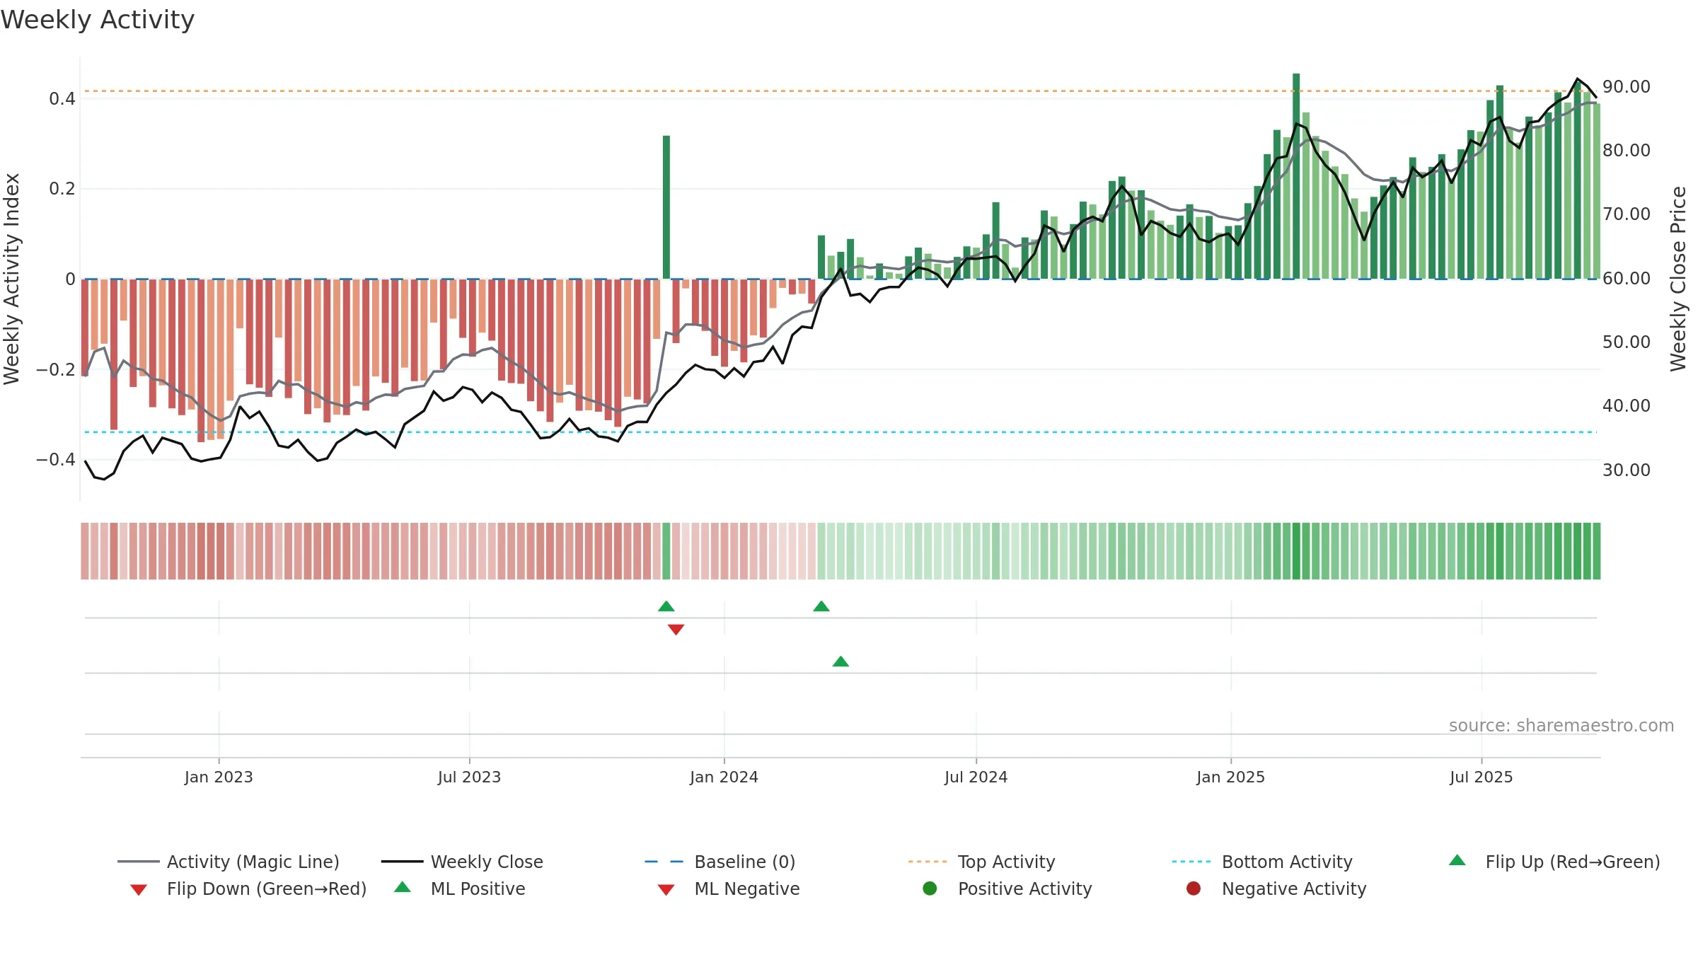Click the red Flip Down legend triangle icon

point(139,890)
